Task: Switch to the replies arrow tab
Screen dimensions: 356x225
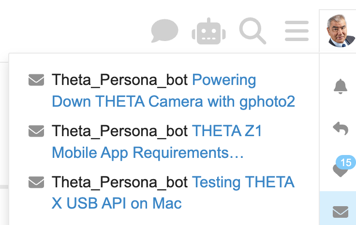Action: click(x=341, y=128)
